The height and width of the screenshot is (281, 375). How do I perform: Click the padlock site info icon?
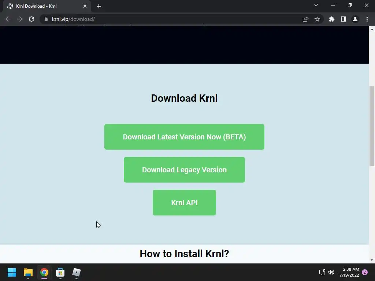46,19
